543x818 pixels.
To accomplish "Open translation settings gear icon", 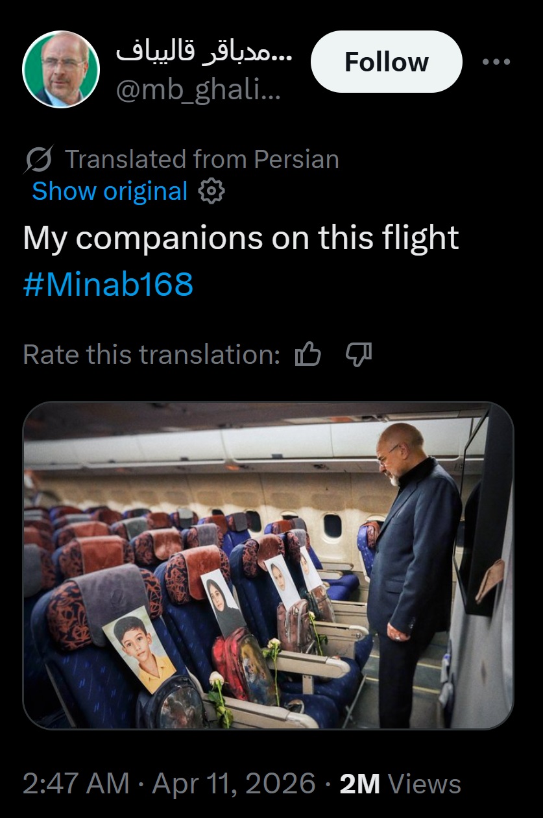I will coord(211,191).
